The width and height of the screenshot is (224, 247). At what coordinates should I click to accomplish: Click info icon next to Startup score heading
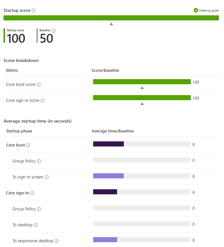pyautogui.click(x=34, y=11)
